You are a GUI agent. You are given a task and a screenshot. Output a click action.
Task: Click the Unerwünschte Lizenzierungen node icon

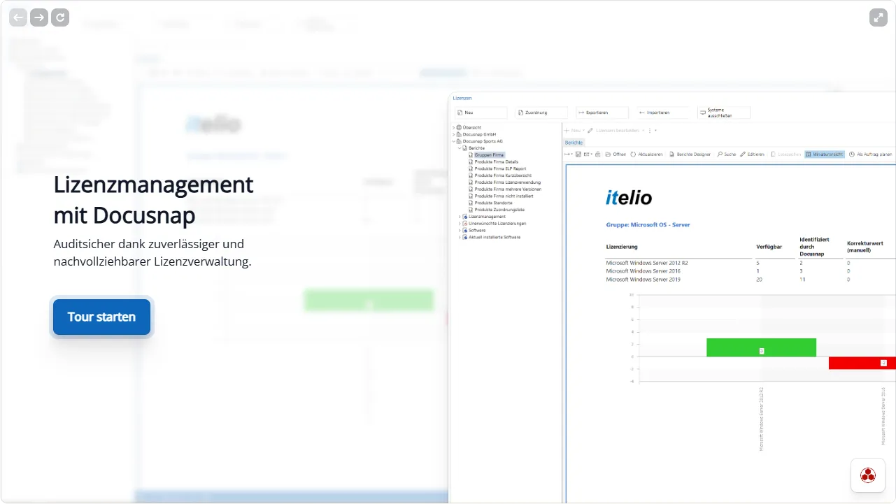464,224
